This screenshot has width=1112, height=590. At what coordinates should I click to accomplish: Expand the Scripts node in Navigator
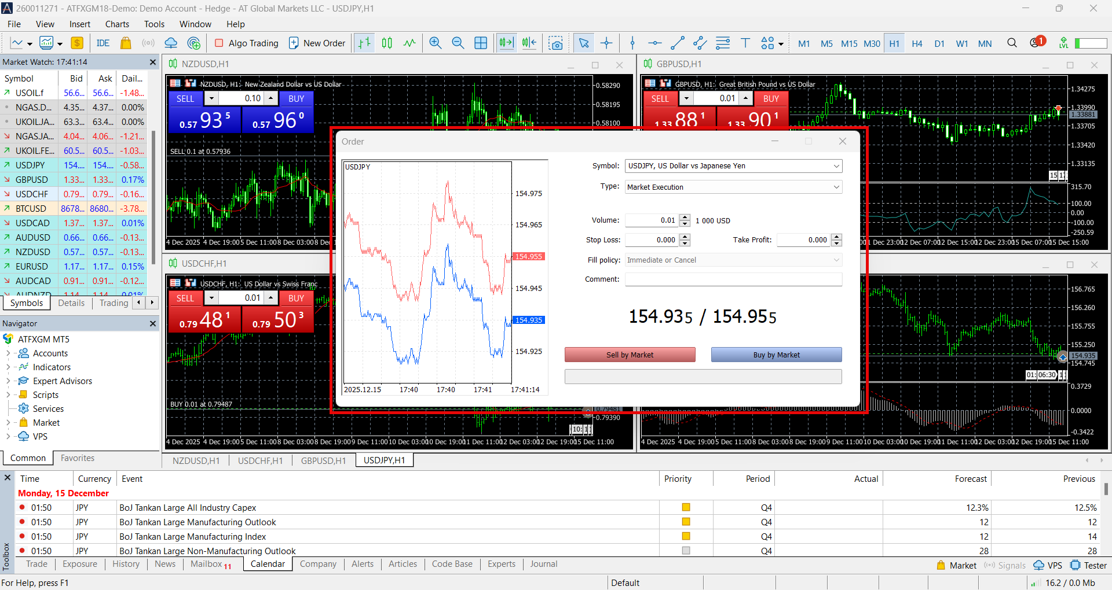8,394
